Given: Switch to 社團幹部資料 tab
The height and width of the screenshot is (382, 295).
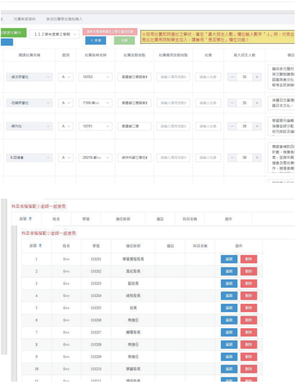Looking at the screenshot, I should 24,19.
